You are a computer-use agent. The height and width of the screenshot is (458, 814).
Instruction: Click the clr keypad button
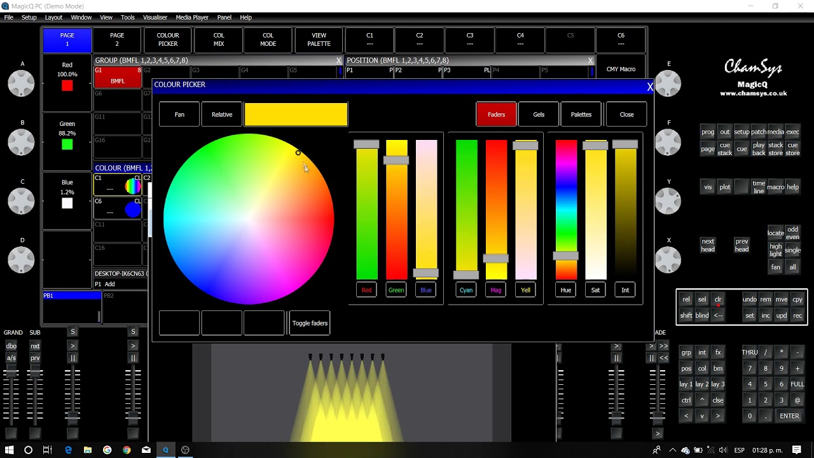tap(718, 300)
